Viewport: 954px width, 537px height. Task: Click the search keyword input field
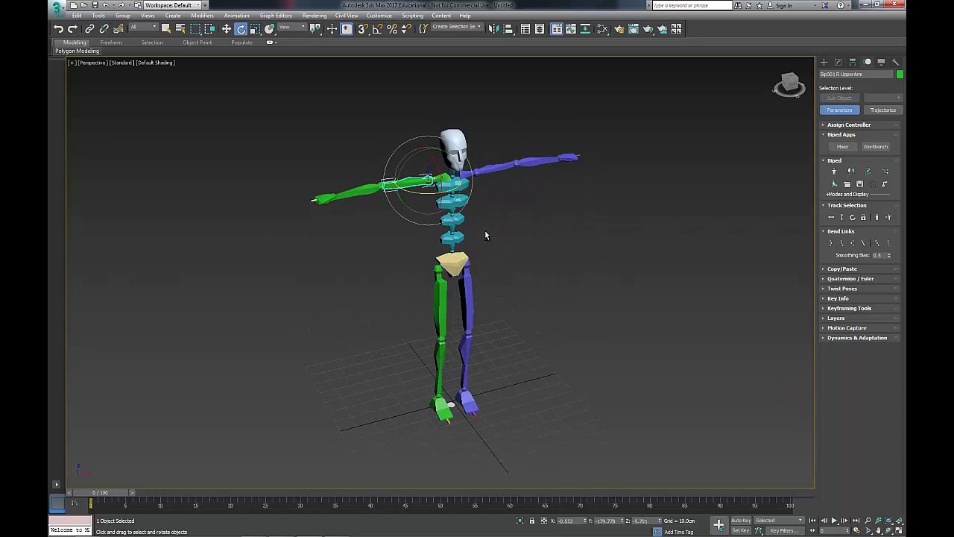692,5
